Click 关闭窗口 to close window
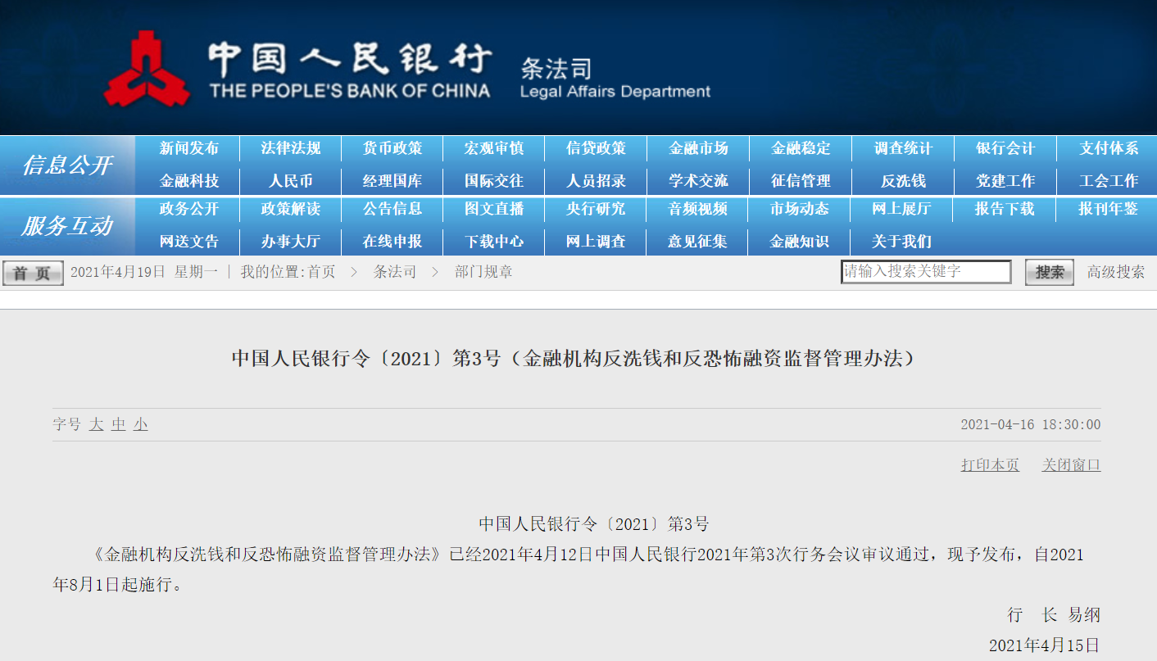The image size is (1157, 661). [1071, 465]
